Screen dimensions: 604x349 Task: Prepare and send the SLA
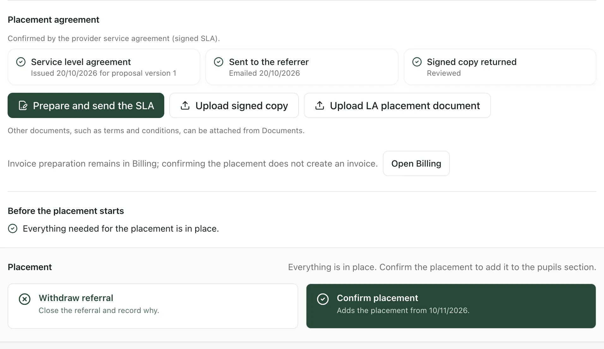tap(86, 105)
